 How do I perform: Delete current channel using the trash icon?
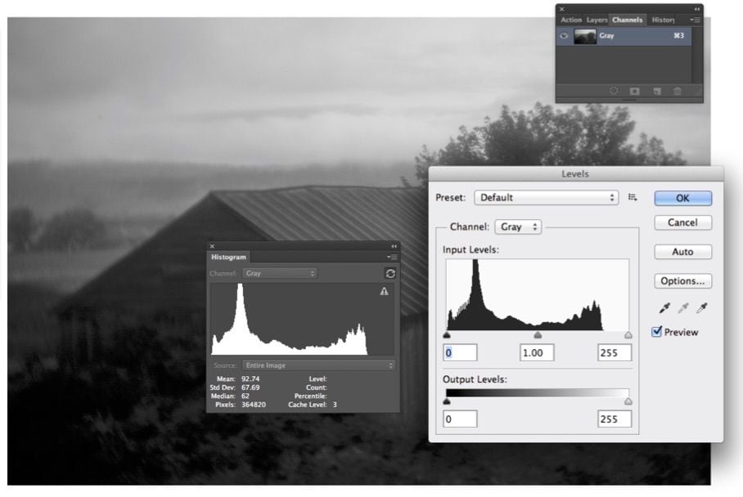point(678,92)
